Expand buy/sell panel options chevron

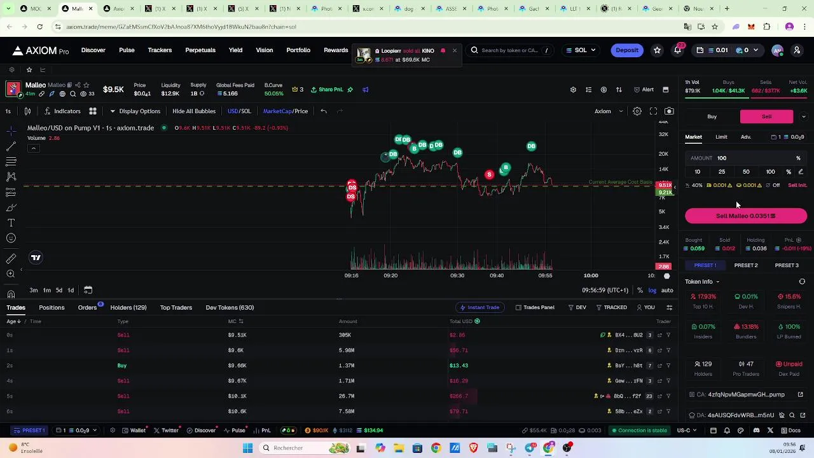[803, 117]
